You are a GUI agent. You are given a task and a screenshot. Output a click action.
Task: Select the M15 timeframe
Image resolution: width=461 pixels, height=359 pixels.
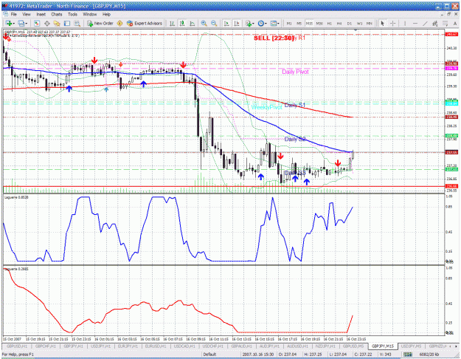(x=309, y=23)
